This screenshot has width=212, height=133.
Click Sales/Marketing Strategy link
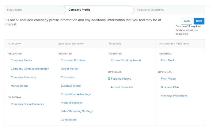pyautogui.click(x=77, y=111)
